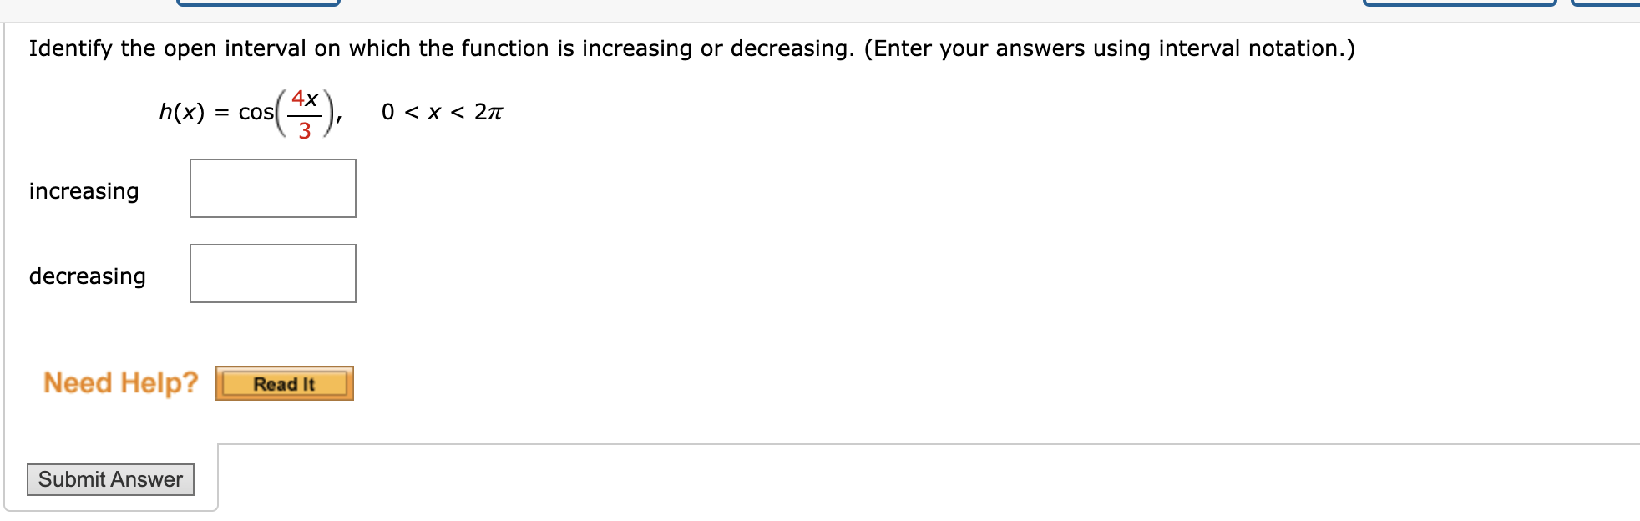Click the empty answer box for increasing
1640x521 pixels.
(x=272, y=188)
